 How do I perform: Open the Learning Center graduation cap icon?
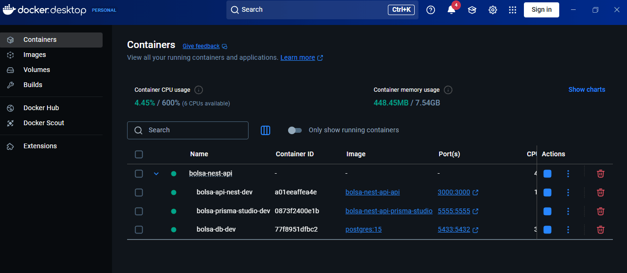[472, 9]
